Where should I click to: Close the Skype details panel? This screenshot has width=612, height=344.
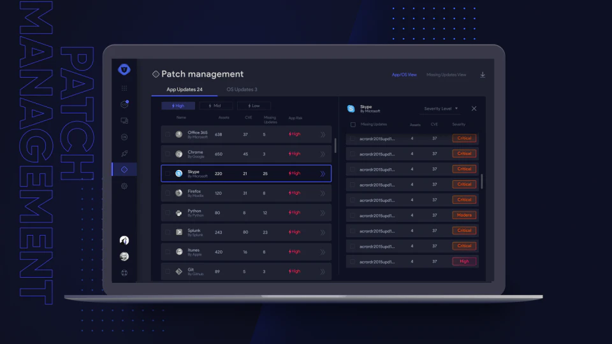point(474,108)
